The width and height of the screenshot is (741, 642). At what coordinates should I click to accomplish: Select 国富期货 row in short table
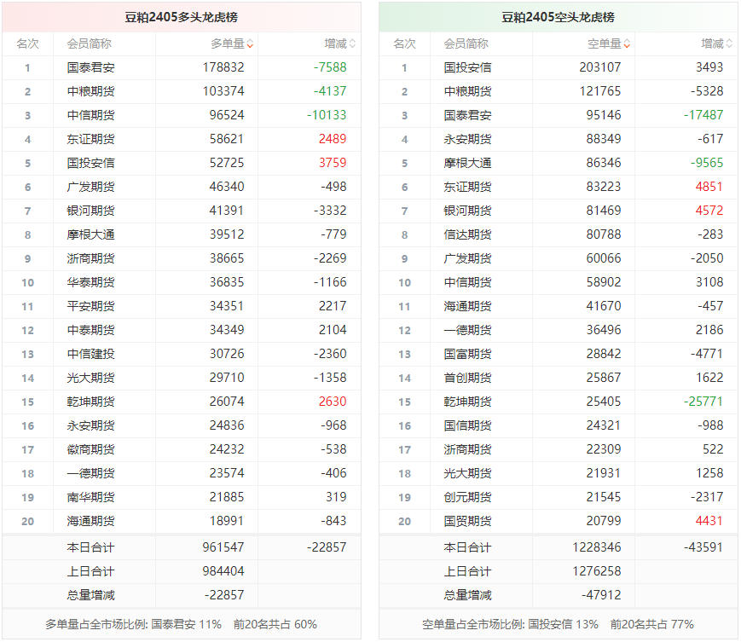[559, 354]
